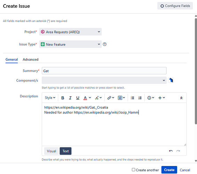Viewport: 197px width, 174px height.
Task: Check the Create another checkbox
Action: point(133,169)
